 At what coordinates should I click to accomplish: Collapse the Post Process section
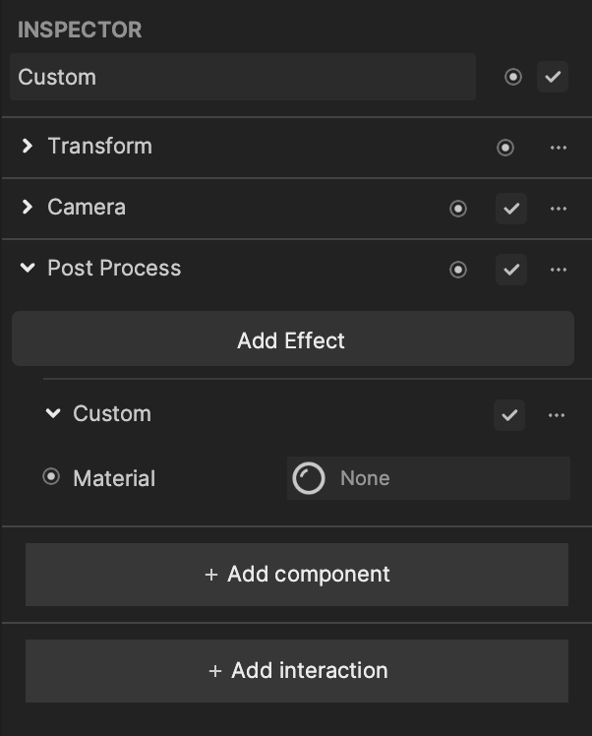click(x=28, y=268)
